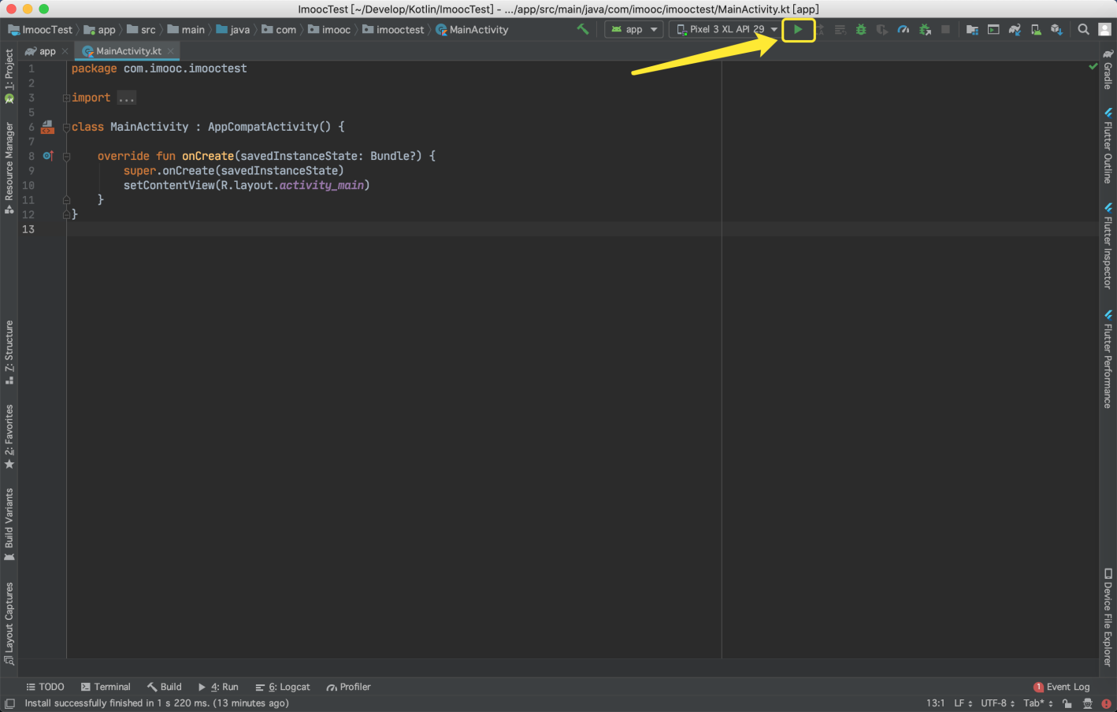Click ImoocTest breadcrumb in navigation bar
The width and height of the screenshot is (1117, 712).
[40, 29]
